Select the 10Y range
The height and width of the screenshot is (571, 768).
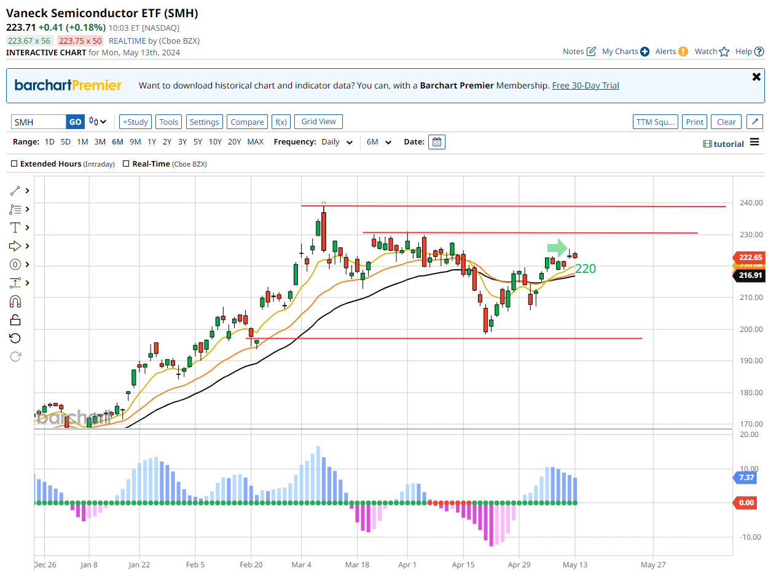(x=215, y=142)
